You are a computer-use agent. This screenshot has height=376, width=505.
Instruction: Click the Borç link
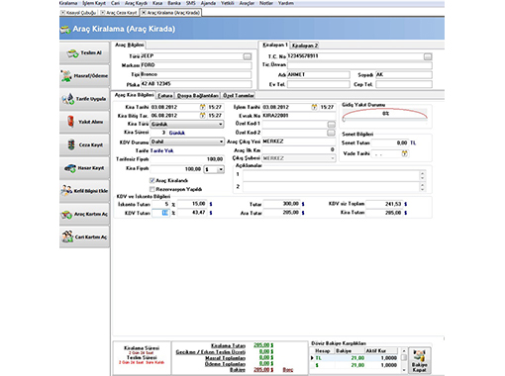coord(288,370)
